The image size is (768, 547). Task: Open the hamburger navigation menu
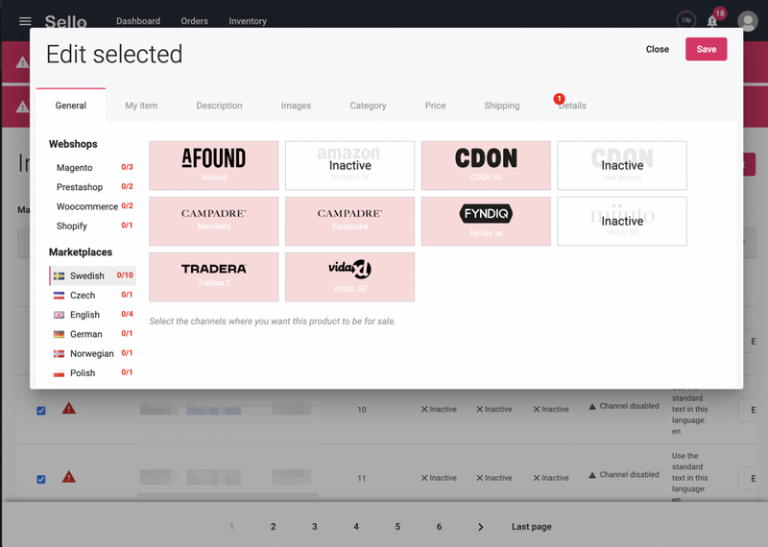tap(25, 21)
